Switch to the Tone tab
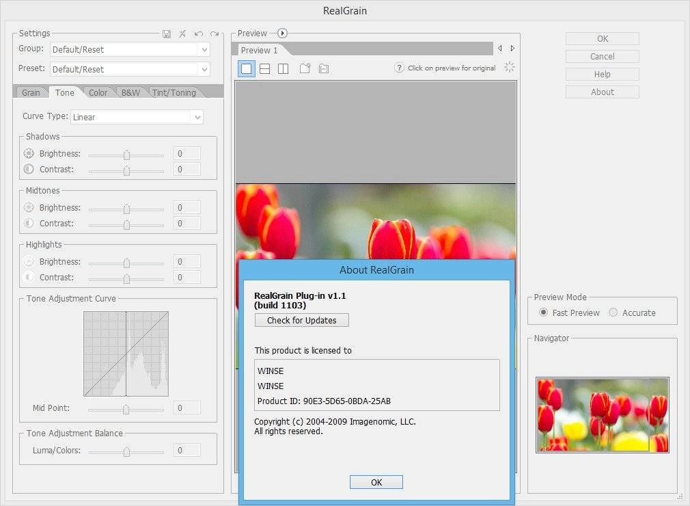Image resolution: width=690 pixels, height=506 pixels. tap(65, 92)
